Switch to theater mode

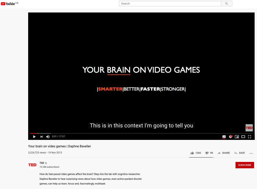click(243, 137)
